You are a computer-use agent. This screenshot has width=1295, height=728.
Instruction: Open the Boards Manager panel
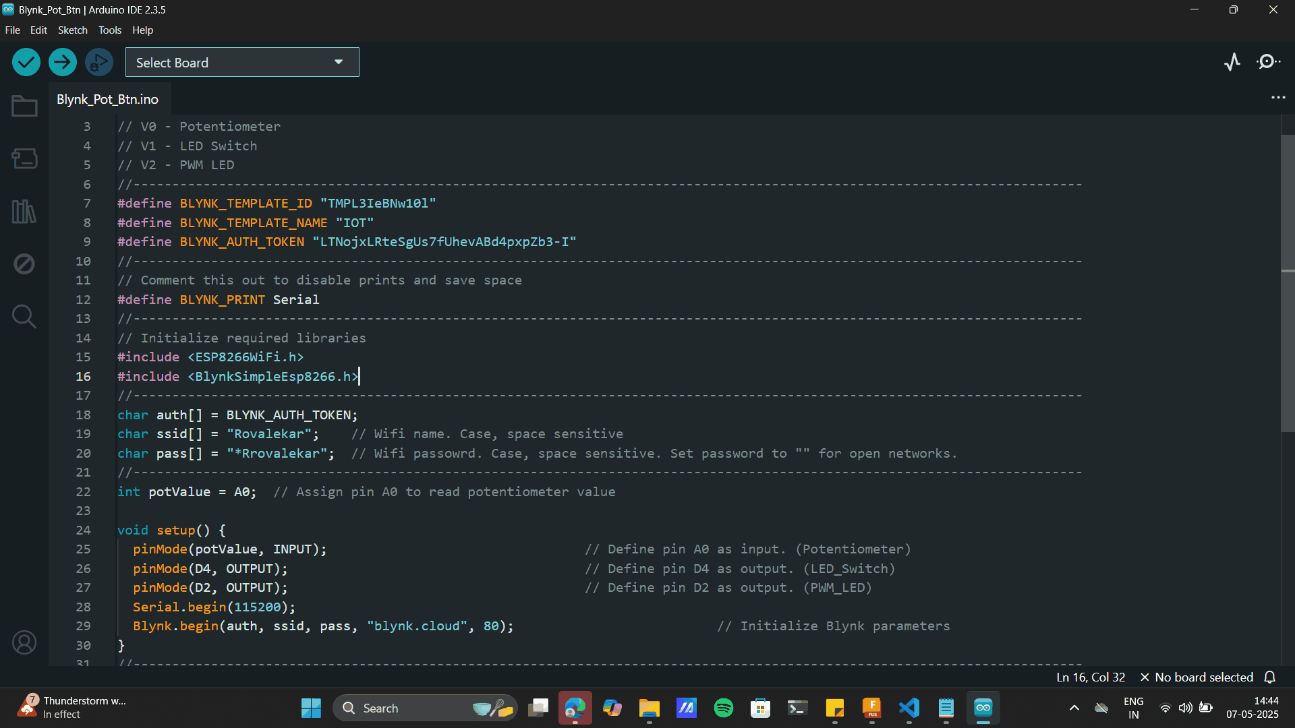(x=24, y=158)
